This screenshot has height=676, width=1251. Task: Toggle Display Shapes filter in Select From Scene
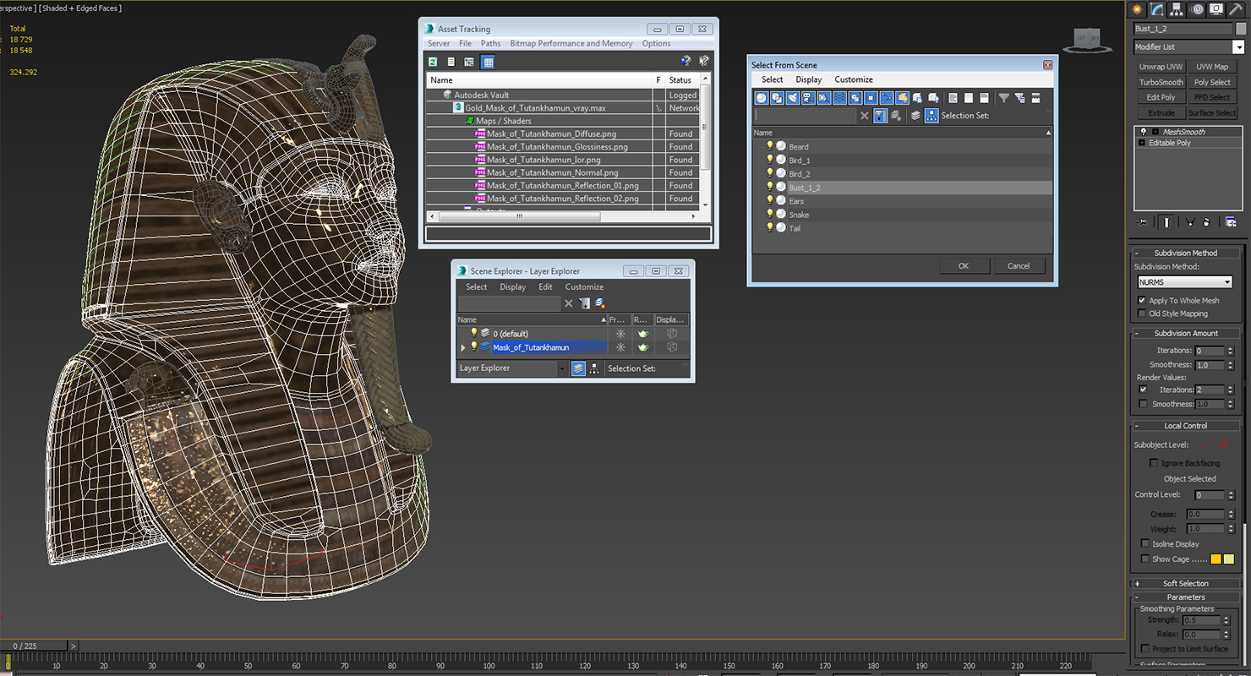pyautogui.click(x=776, y=98)
